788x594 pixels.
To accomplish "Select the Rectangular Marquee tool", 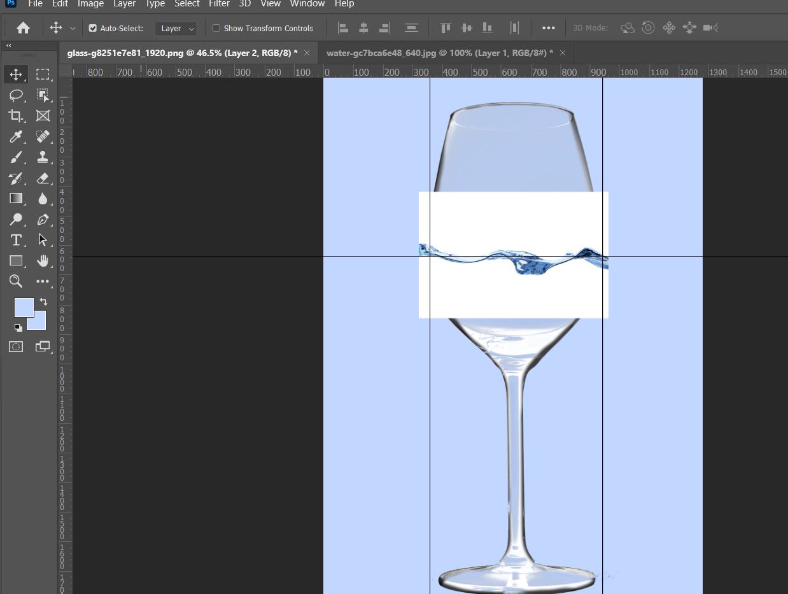I will click(43, 74).
